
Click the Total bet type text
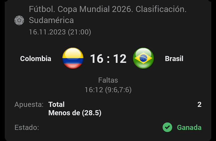point(56,104)
